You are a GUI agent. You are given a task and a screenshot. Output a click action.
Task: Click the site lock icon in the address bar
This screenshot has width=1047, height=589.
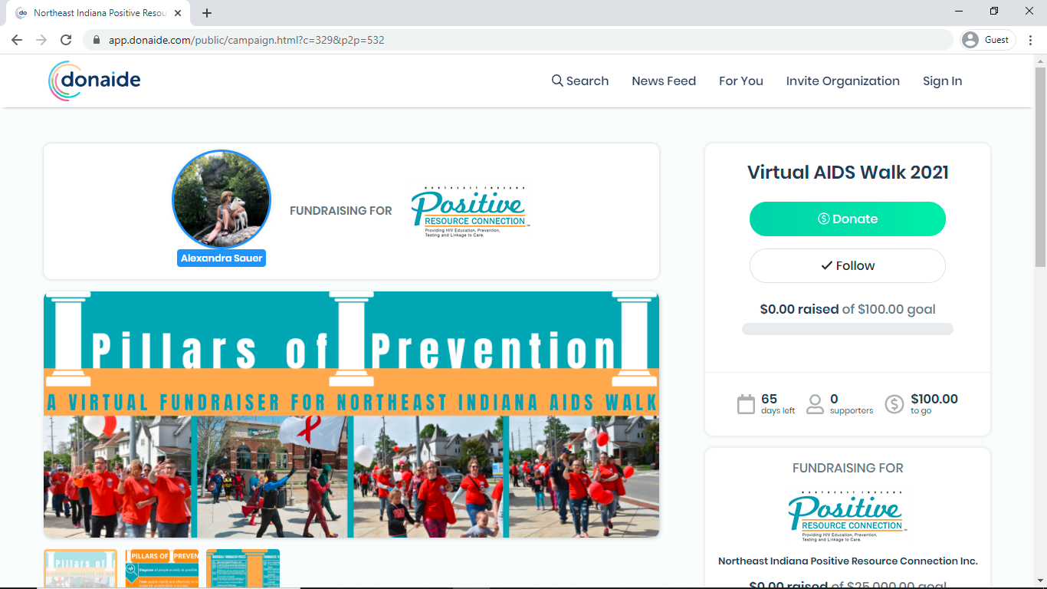click(96, 40)
